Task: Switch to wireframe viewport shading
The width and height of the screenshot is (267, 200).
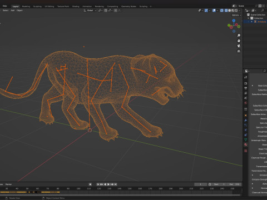Action: coord(226,11)
